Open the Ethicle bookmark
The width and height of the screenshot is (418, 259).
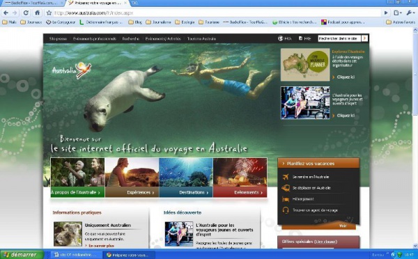[294, 22]
